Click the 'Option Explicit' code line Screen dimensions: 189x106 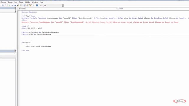(x=29, y=12)
